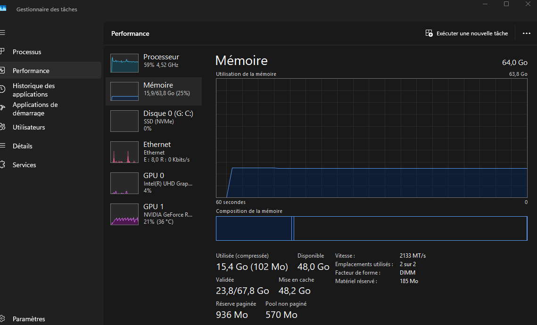This screenshot has width=537, height=325.
Task: Go to the Processus page
Action: click(27, 52)
